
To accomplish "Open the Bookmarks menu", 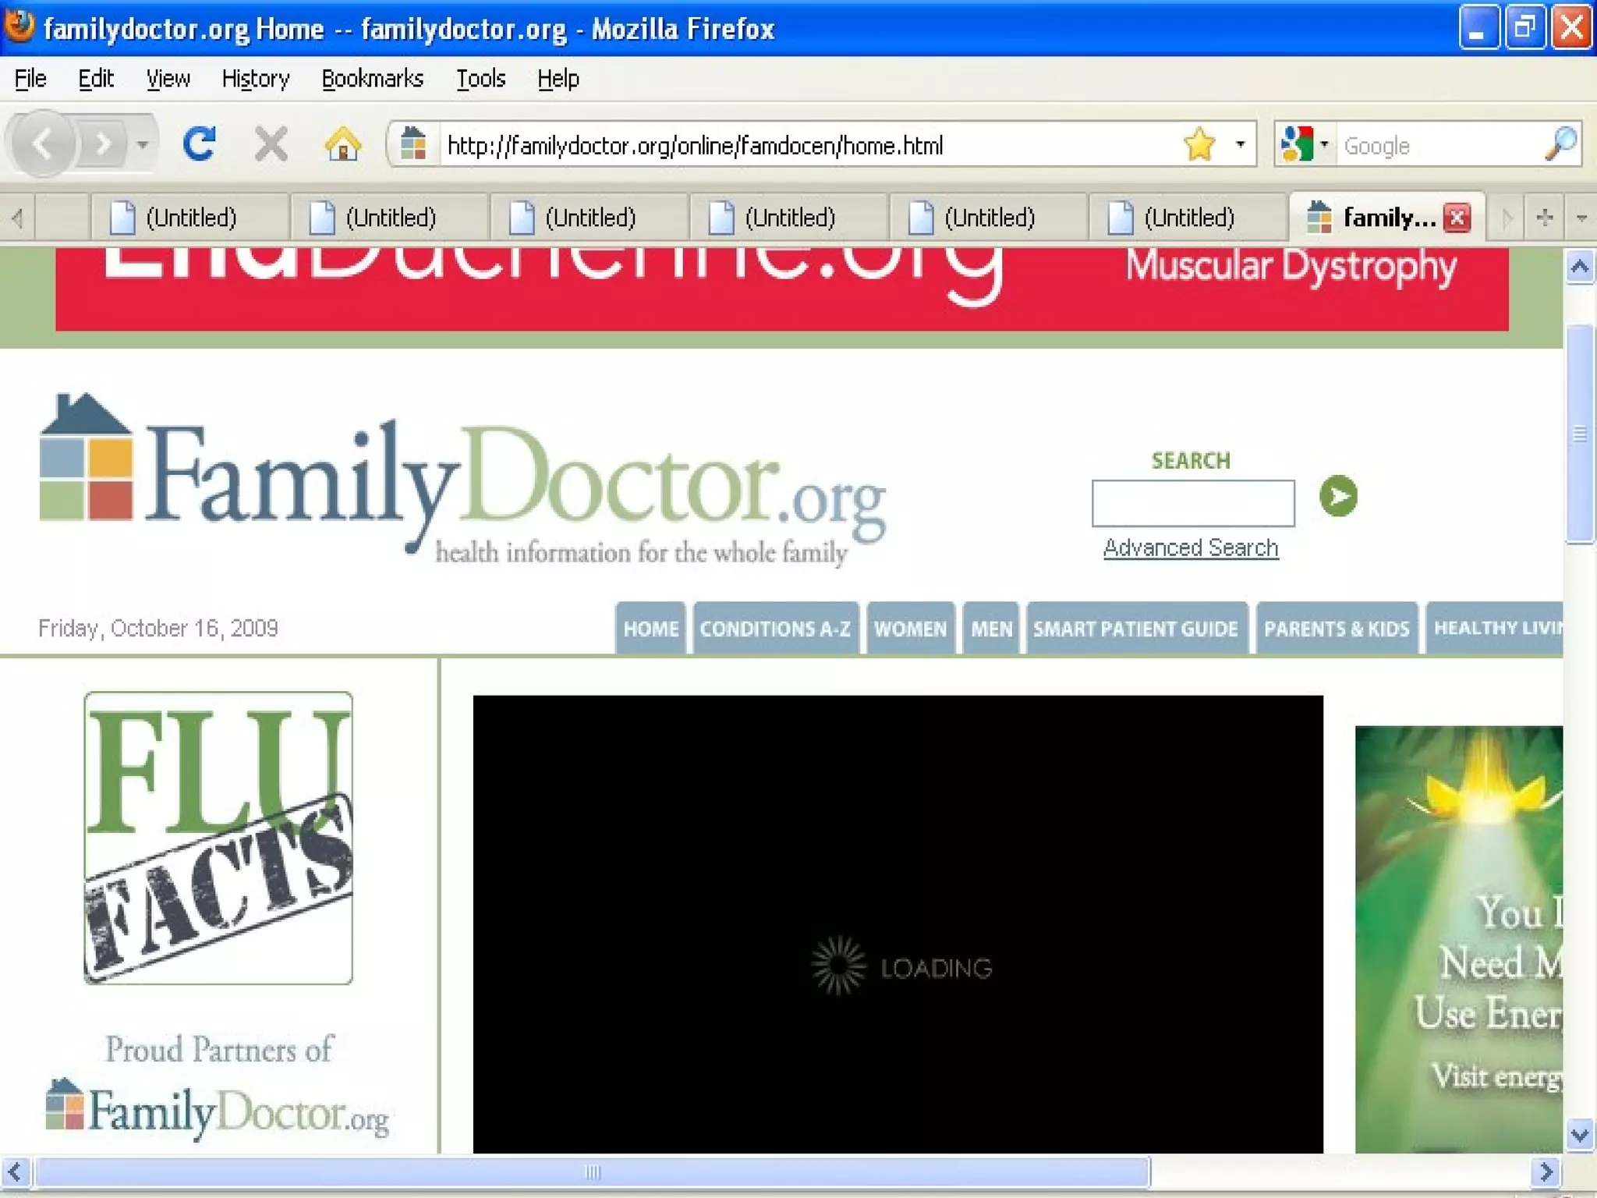I will pyautogui.click(x=372, y=79).
